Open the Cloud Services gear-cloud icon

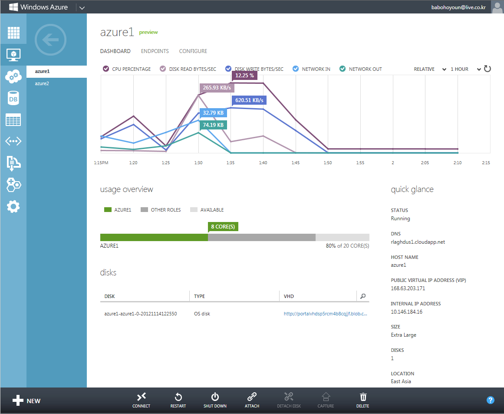tap(13, 76)
